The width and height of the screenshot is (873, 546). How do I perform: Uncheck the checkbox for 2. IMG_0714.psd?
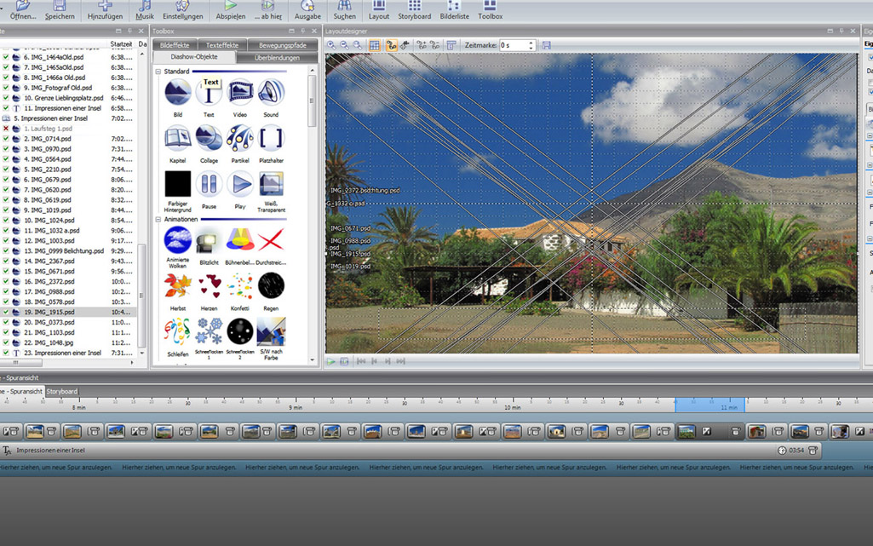point(6,139)
